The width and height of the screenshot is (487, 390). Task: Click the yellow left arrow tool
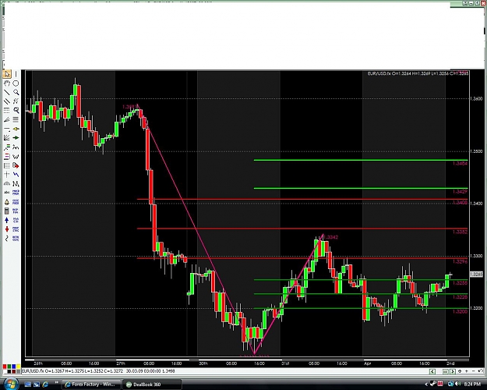tap(16, 129)
